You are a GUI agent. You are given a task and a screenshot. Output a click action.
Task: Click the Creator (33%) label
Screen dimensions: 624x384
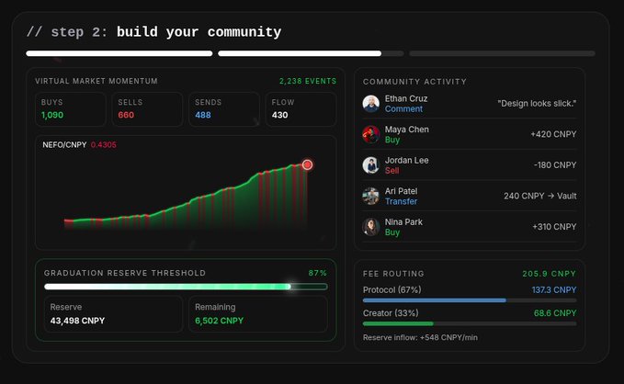coord(391,313)
